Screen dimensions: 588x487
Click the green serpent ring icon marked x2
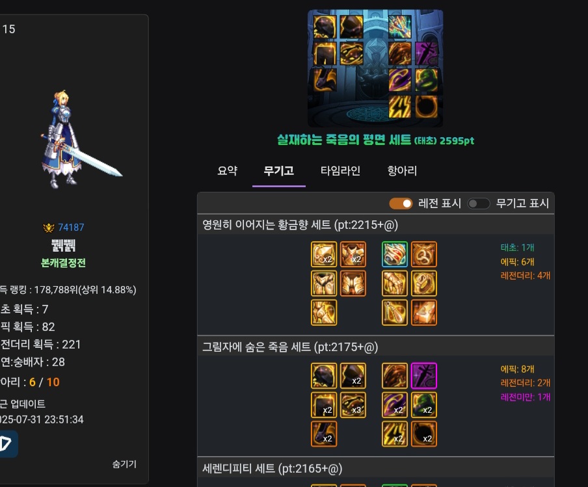423,405
